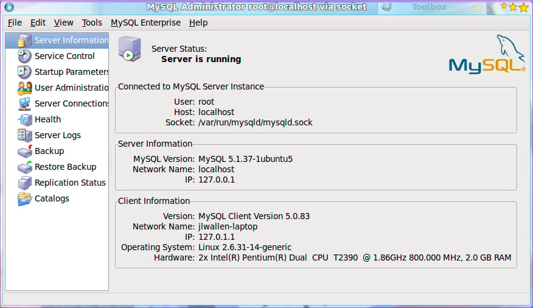Open the File menu
The image size is (533, 308).
[x=15, y=23]
